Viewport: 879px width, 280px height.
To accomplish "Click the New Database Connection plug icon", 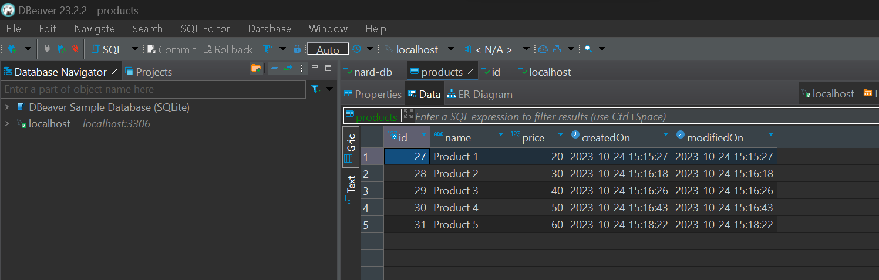I will pos(12,49).
